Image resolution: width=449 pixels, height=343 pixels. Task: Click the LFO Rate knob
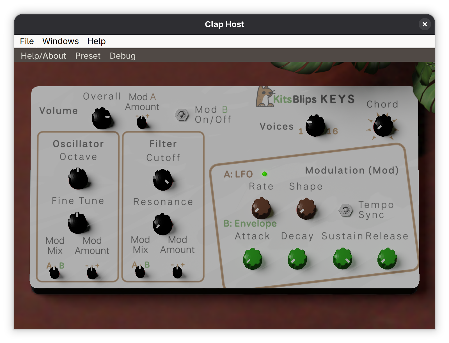tap(261, 208)
